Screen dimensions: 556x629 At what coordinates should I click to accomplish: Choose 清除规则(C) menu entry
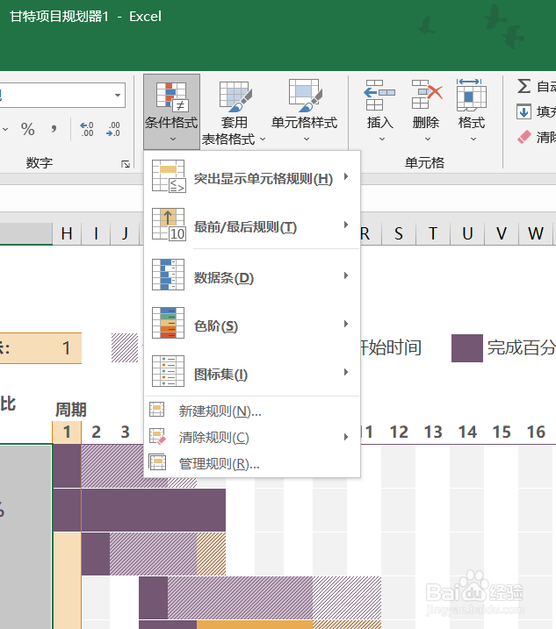(252, 437)
